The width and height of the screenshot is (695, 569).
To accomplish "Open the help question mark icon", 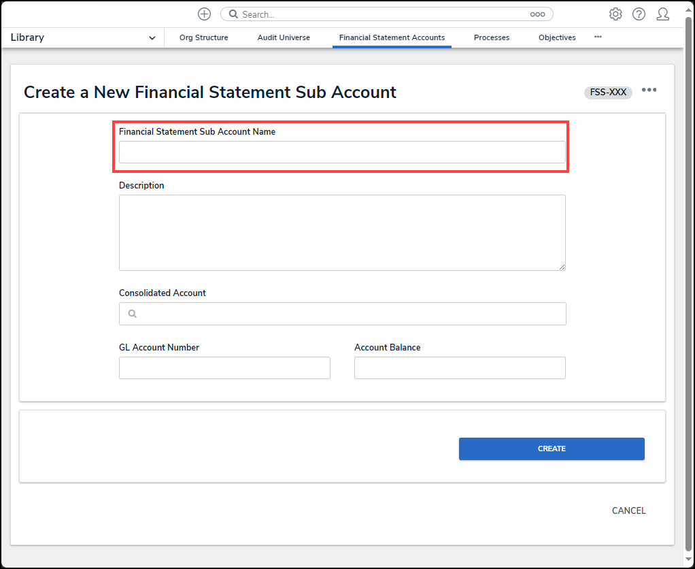I will pyautogui.click(x=639, y=14).
